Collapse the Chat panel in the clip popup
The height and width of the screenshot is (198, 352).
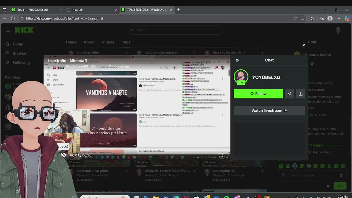point(237,60)
